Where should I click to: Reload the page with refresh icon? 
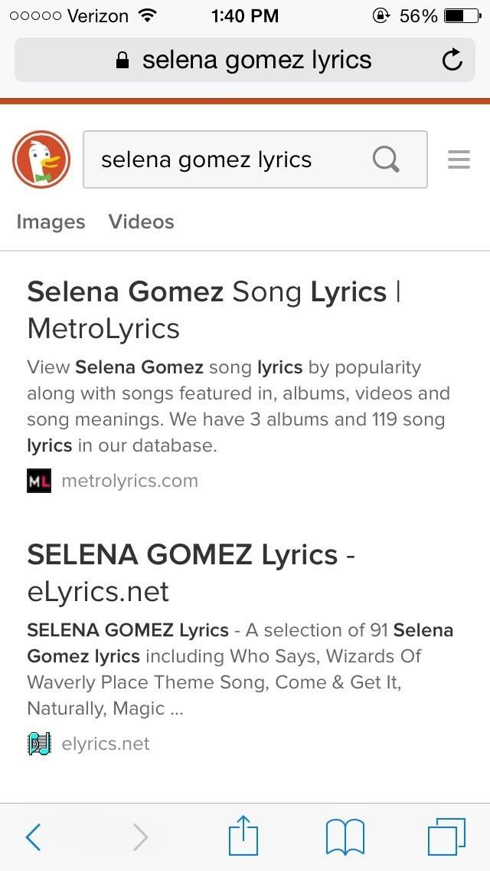pyautogui.click(x=452, y=60)
